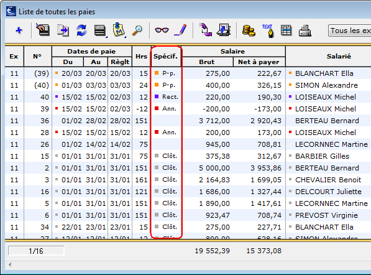Click the printer icon
Image resolution: width=371 pixels, height=275 pixels.
pos(305,30)
